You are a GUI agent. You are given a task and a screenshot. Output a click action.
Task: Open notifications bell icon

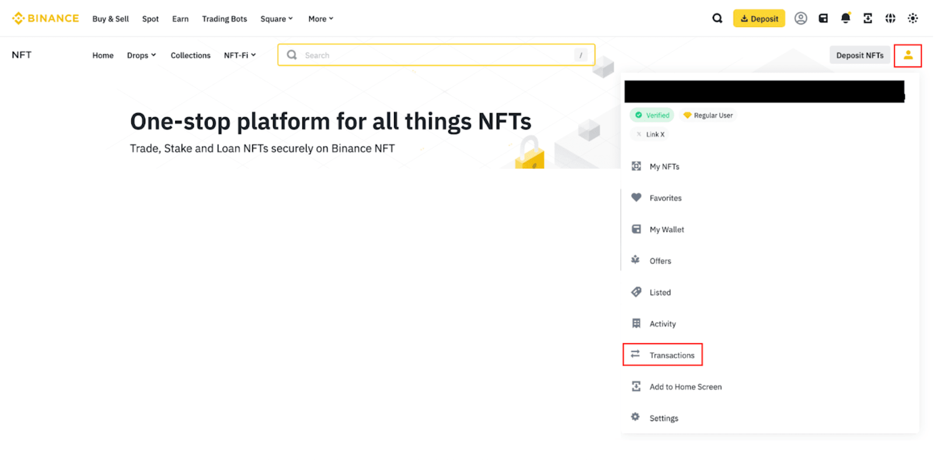[845, 19]
